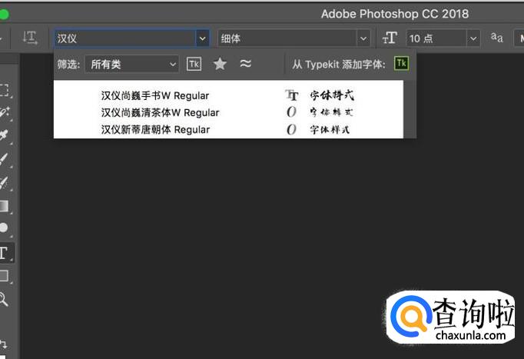Select the Brush tool

4,159
